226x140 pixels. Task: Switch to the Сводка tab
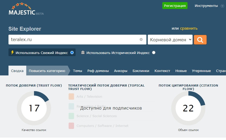click(17, 71)
